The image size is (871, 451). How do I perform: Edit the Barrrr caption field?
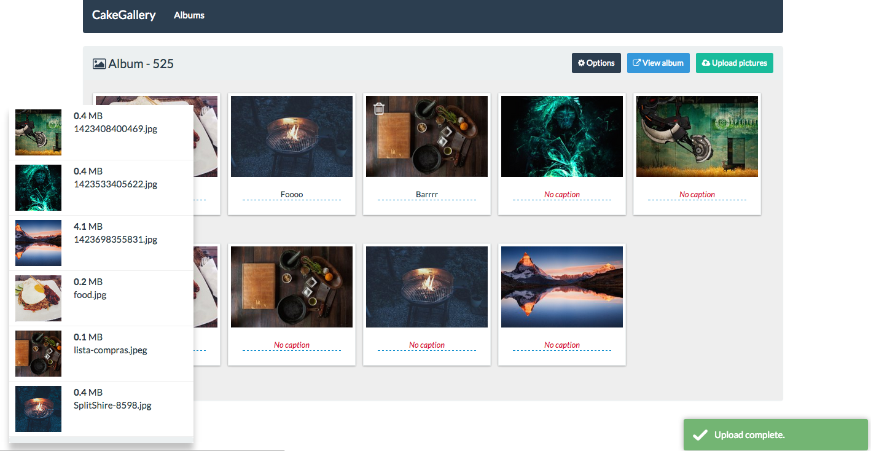coord(426,194)
